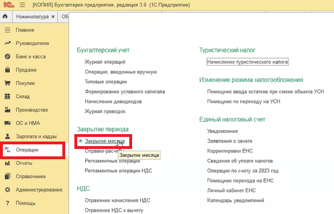Switch to the Номенклатура tab
The height and width of the screenshot is (214, 334).
[33, 17]
